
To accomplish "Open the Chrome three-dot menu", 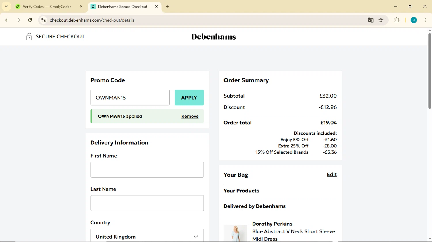I will [x=425, y=20].
